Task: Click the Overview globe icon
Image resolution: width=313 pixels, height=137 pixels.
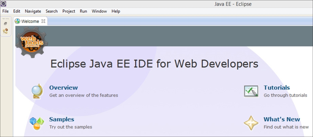Action: pyautogui.click(x=37, y=92)
